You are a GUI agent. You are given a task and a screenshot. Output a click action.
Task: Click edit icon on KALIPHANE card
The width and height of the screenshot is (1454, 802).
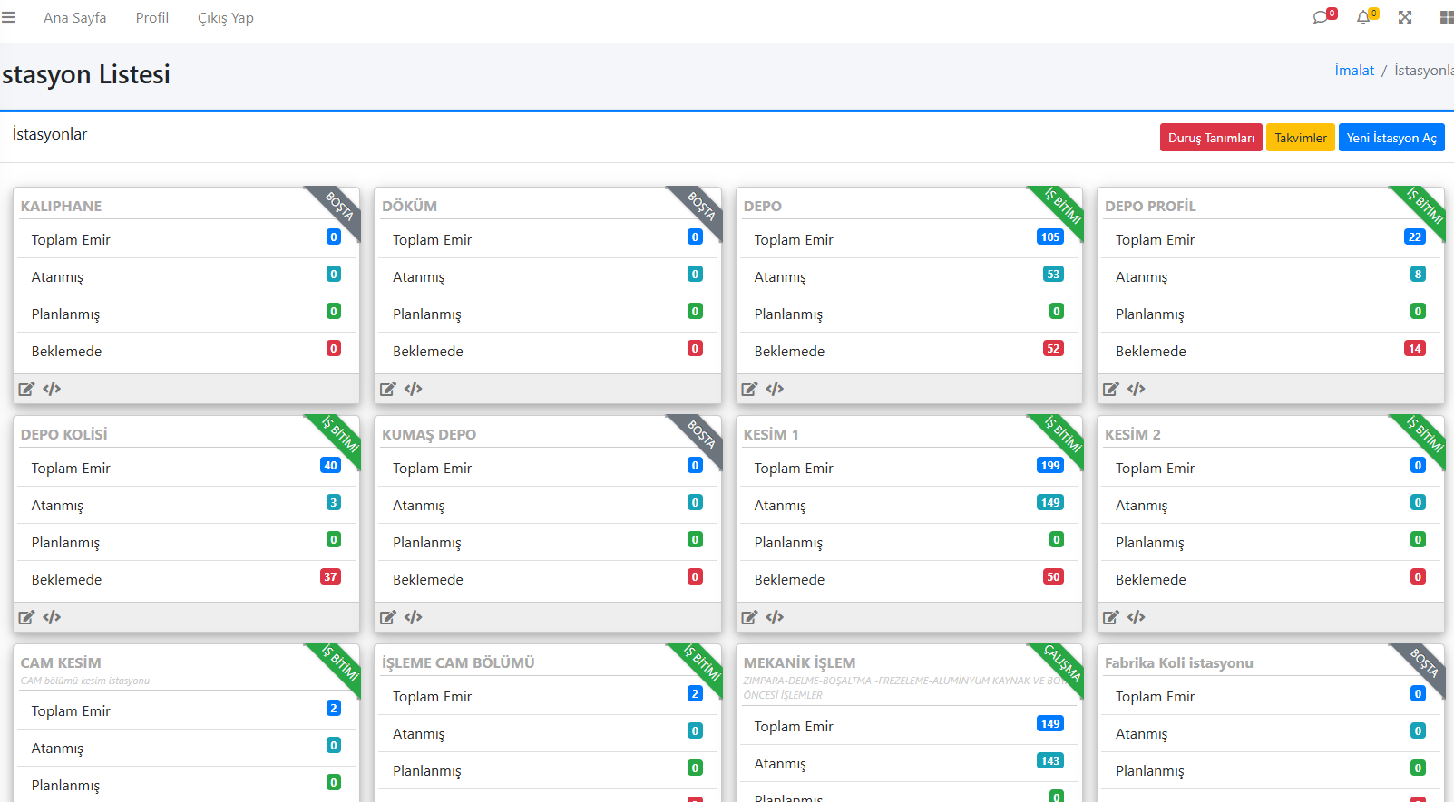(26, 389)
